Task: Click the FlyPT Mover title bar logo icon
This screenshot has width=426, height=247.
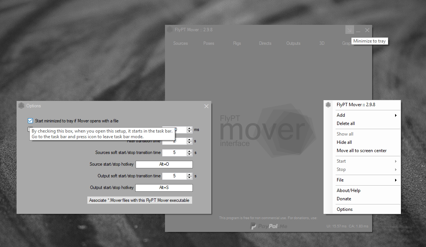Action: (x=170, y=30)
